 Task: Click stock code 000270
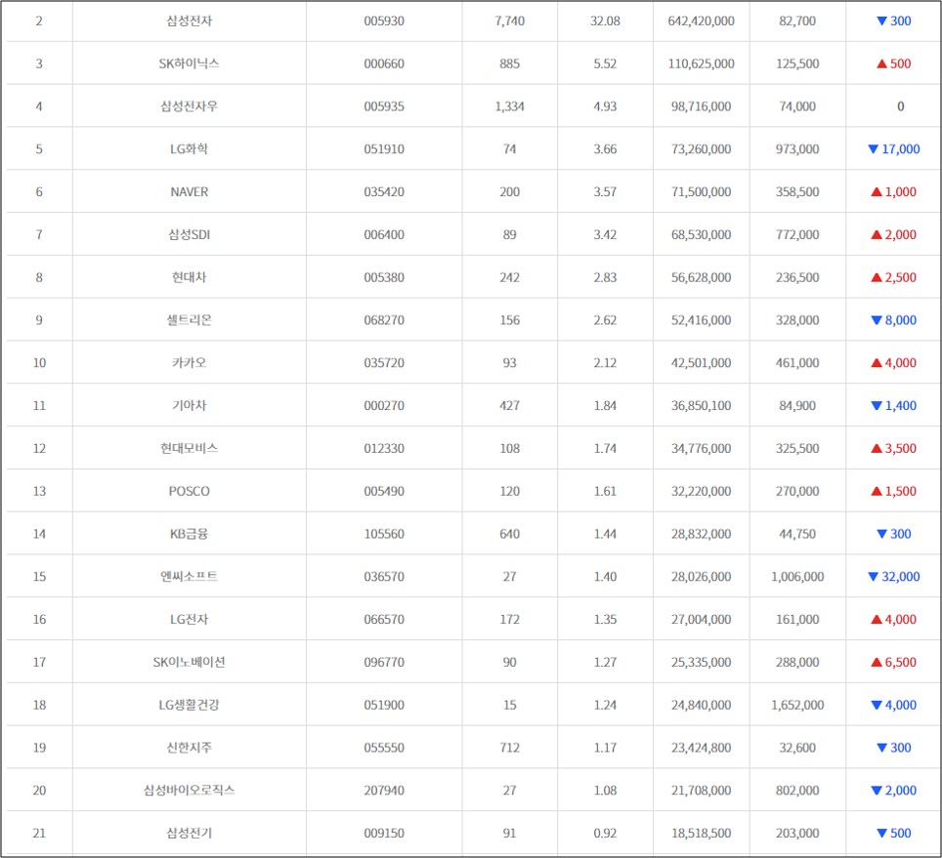384,406
